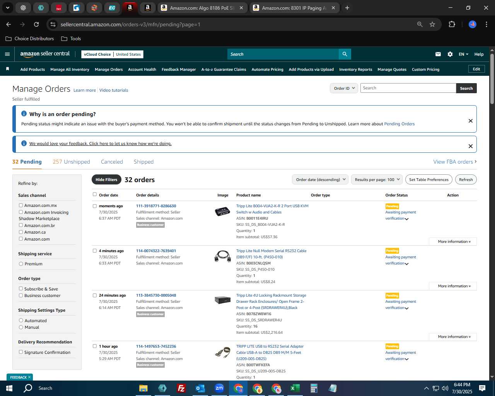Switch to the 257 Unshipped tab
The width and height of the screenshot is (495, 396).
(x=71, y=162)
